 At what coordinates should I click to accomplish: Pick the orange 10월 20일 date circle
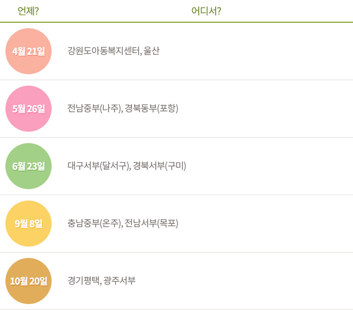tap(28, 281)
